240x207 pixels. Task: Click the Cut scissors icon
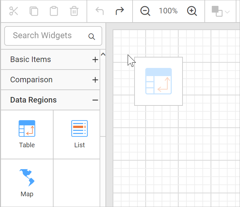point(14,11)
